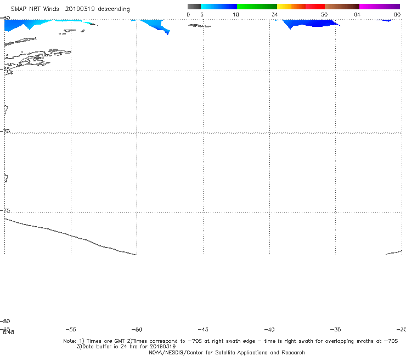
Task: Click the 'Data buffer is 24 hrs' note
Action: (126, 347)
